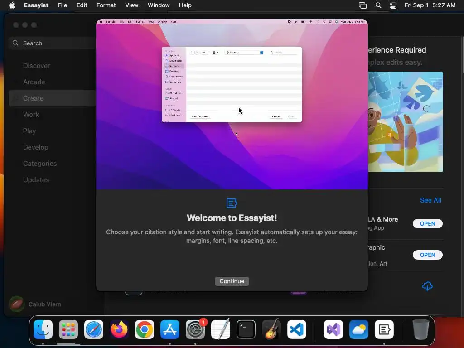Click the cloud download icon in App Store
The height and width of the screenshot is (348, 464).
[427, 286]
